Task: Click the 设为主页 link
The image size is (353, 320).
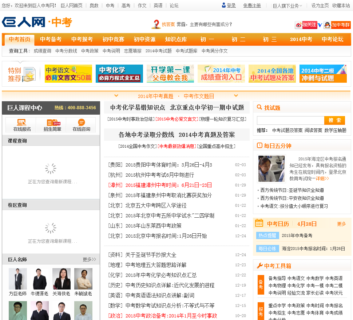Action: coord(320,5)
